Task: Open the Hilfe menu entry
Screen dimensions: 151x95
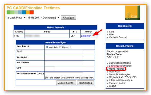Action: [111, 34]
